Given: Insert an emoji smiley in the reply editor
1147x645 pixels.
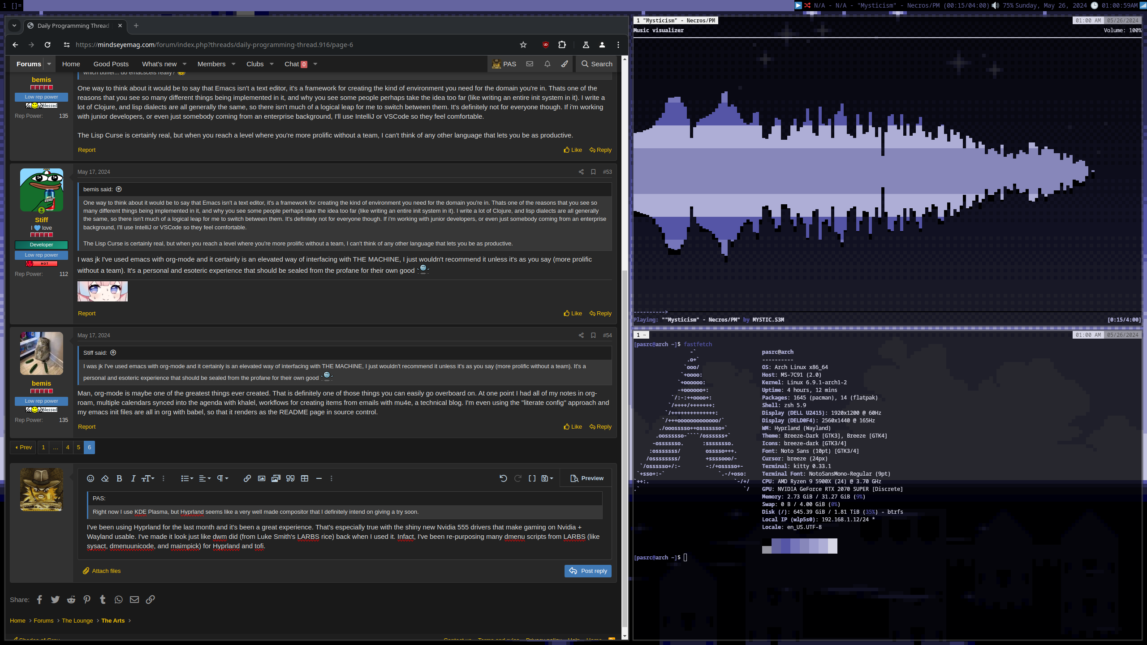Looking at the screenshot, I should coord(91,478).
